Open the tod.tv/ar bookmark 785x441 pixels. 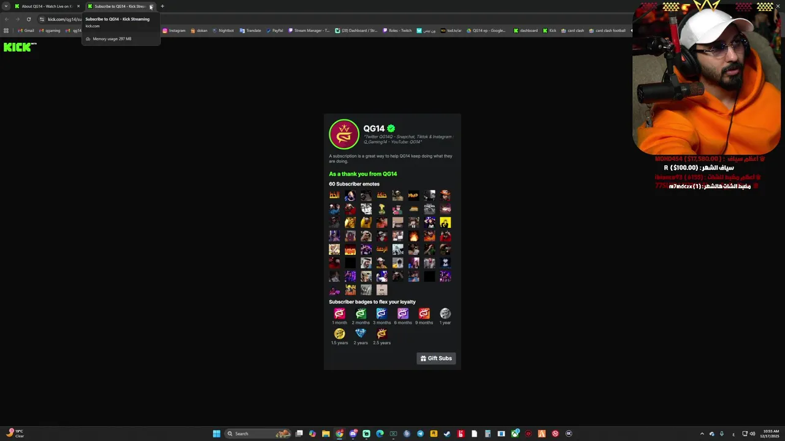tap(451, 31)
